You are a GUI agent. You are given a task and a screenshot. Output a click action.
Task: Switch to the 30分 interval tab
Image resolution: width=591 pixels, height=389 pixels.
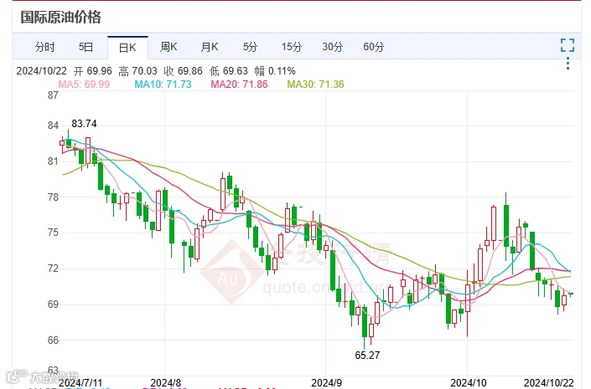click(x=333, y=47)
